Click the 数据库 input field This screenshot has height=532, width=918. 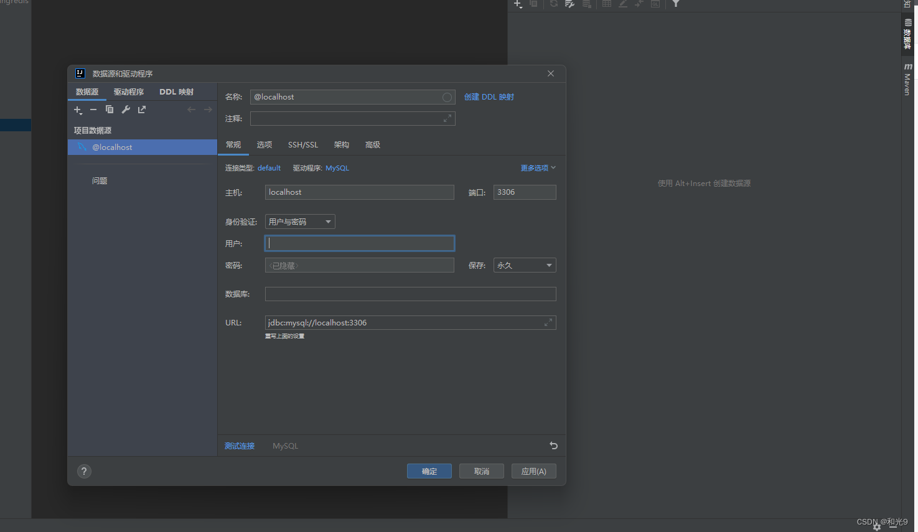(x=411, y=294)
